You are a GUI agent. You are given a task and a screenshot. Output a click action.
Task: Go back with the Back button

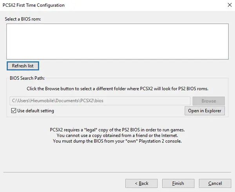pyautogui.click(x=141, y=183)
